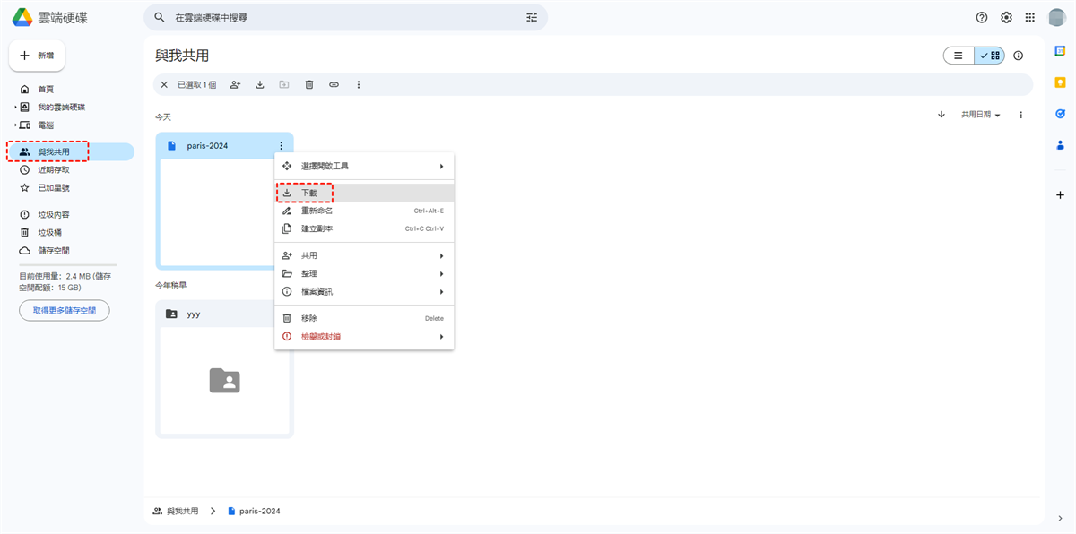The image size is (1076, 534).
Task: Click 取得更多儲存空間 button
Action: click(65, 310)
